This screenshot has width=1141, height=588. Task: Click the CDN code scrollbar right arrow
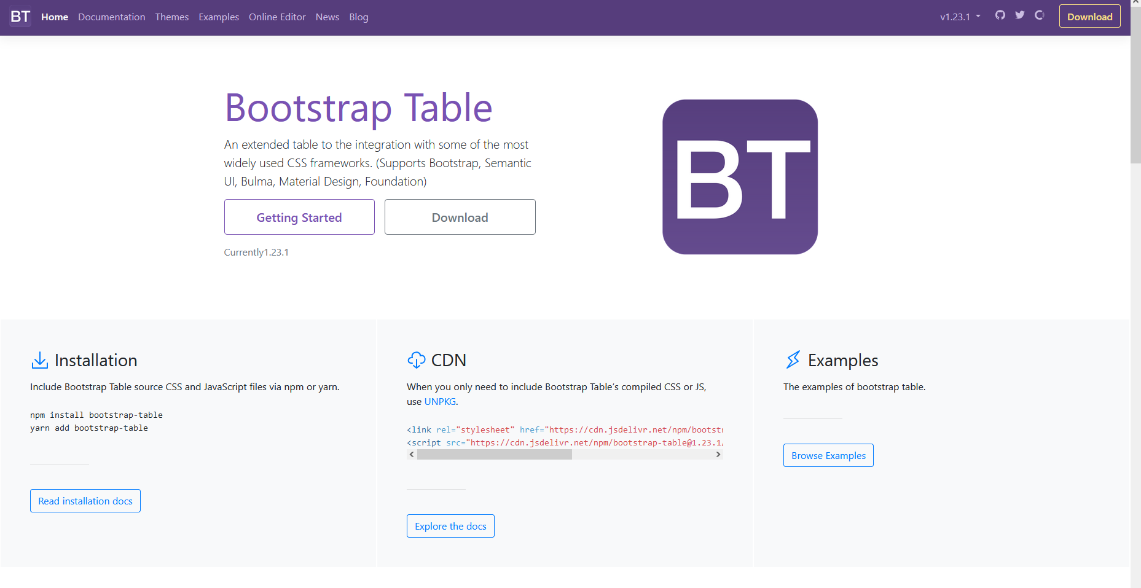[718, 455]
